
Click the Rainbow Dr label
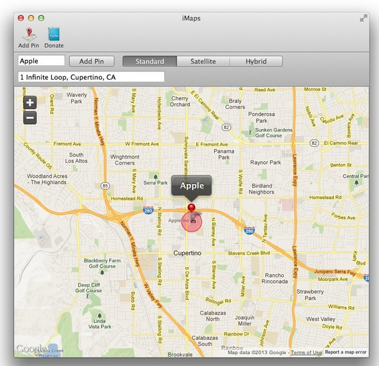[x=237, y=334]
